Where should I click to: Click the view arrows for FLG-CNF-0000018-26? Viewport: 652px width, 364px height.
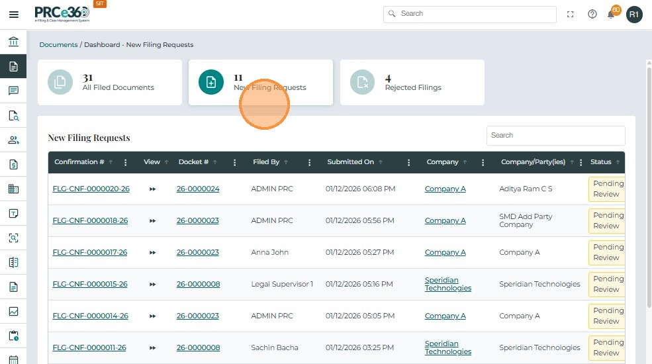(x=152, y=221)
